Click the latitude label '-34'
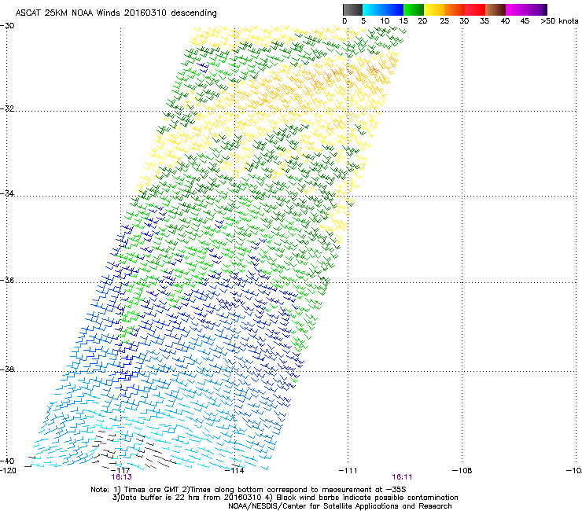 pos(7,193)
